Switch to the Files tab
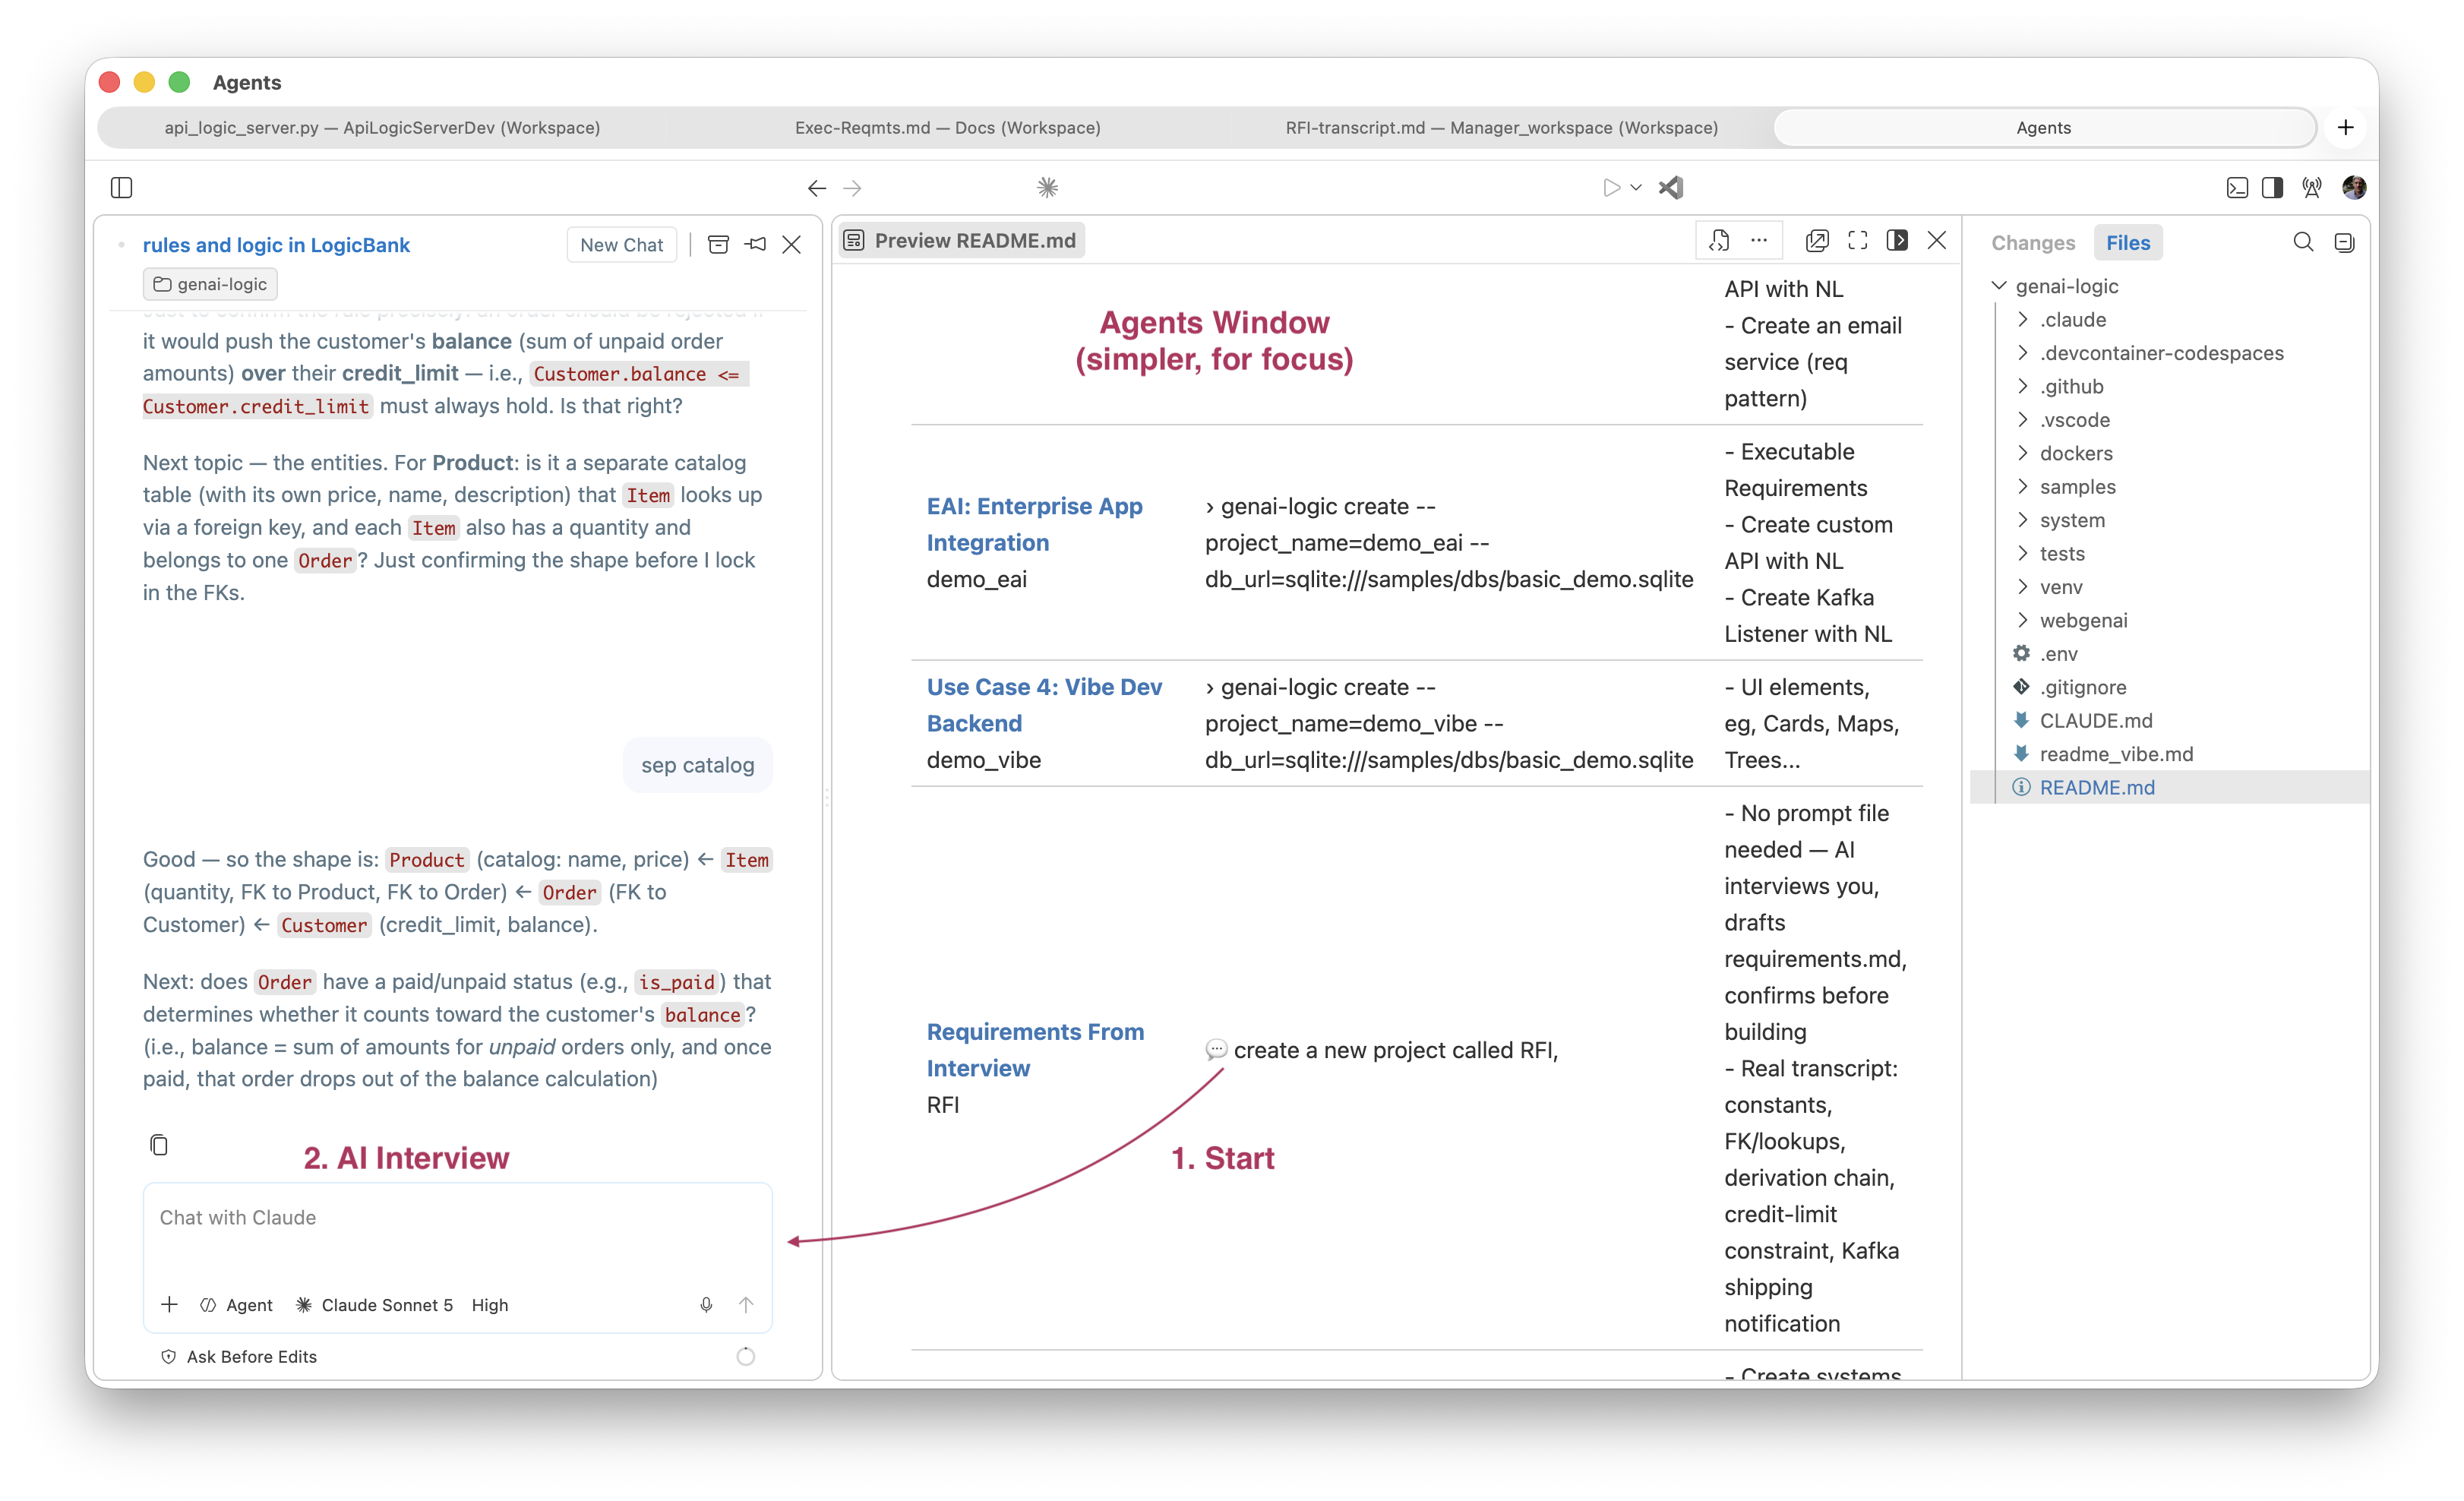Screen dimensions: 2464x1501 (x=2127, y=243)
